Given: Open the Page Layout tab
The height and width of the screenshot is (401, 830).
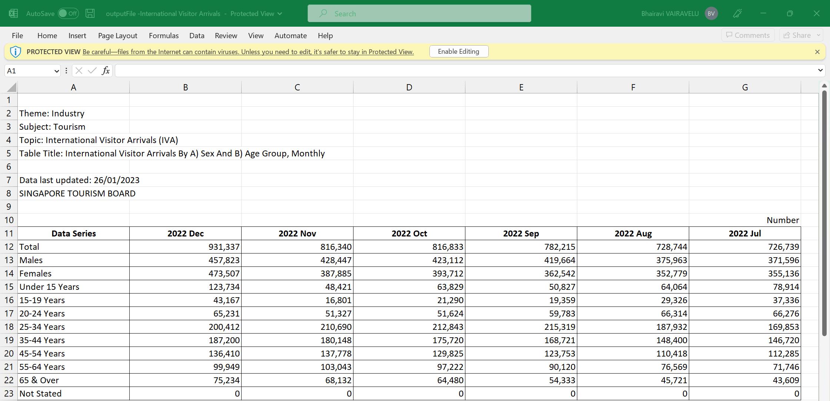Looking at the screenshot, I should 117,36.
